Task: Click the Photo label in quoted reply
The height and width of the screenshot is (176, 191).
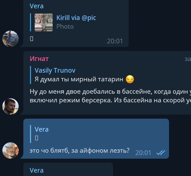Action: pos(65,27)
